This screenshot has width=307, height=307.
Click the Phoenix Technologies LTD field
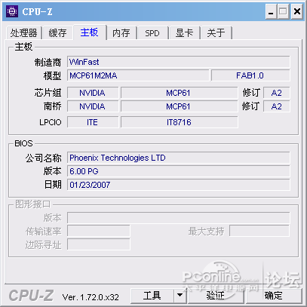click(x=179, y=158)
